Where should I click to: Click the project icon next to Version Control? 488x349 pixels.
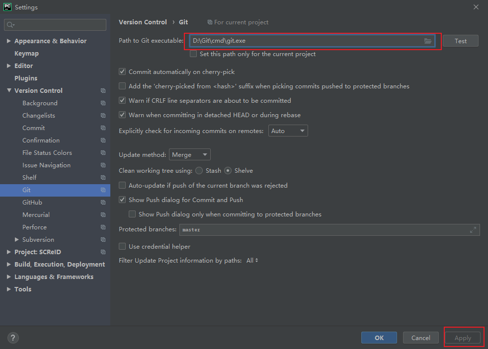click(103, 90)
